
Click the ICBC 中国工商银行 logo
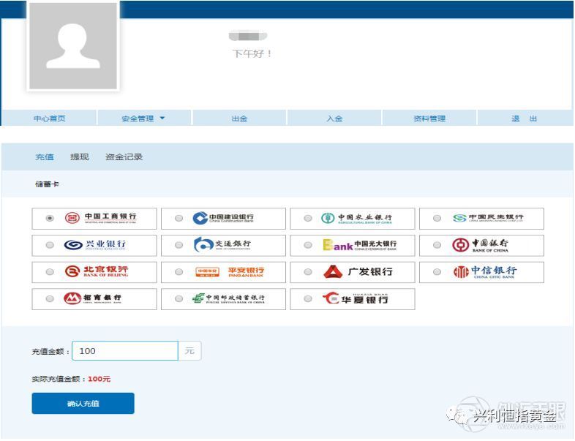(100, 218)
